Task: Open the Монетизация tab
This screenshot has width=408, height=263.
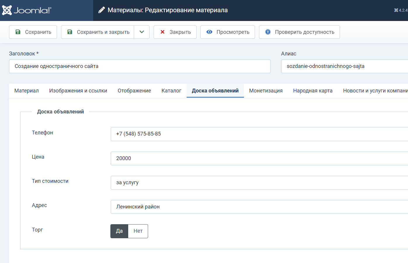Action: [266, 91]
